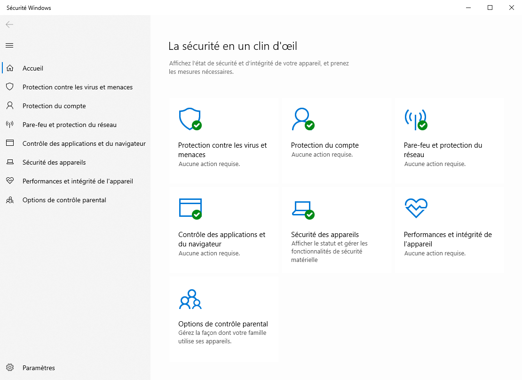The width and height of the screenshot is (522, 380).
Task: Open Contrôle des applications et du navigateur in sidebar
Action: click(75, 143)
